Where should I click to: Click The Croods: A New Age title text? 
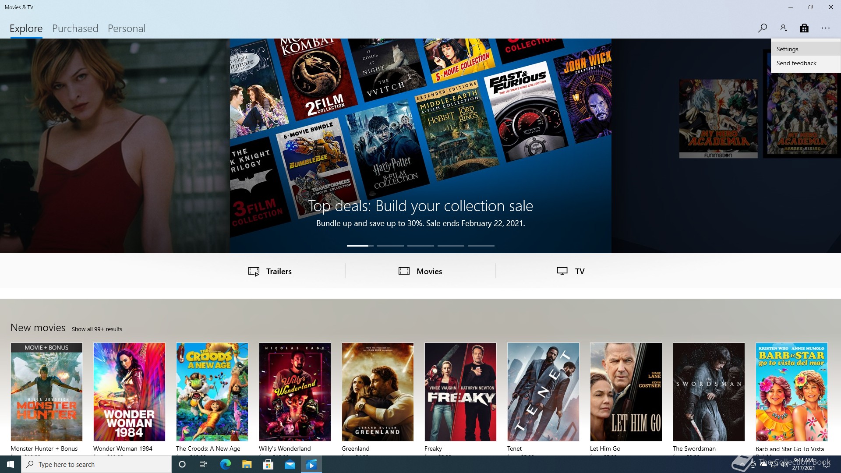click(208, 448)
